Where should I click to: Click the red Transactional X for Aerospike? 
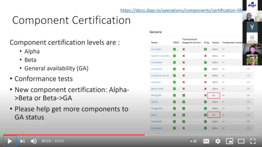pyautogui.click(x=184, y=49)
